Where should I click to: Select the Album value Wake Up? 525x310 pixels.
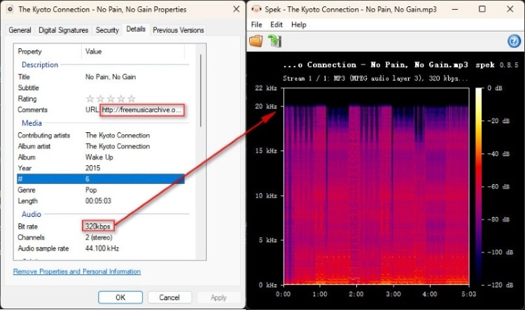pos(99,157)
